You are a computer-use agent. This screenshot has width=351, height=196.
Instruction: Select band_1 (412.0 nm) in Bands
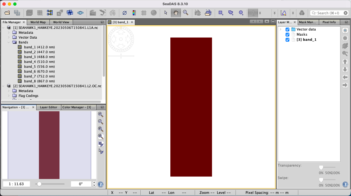[x=39, y=47]
